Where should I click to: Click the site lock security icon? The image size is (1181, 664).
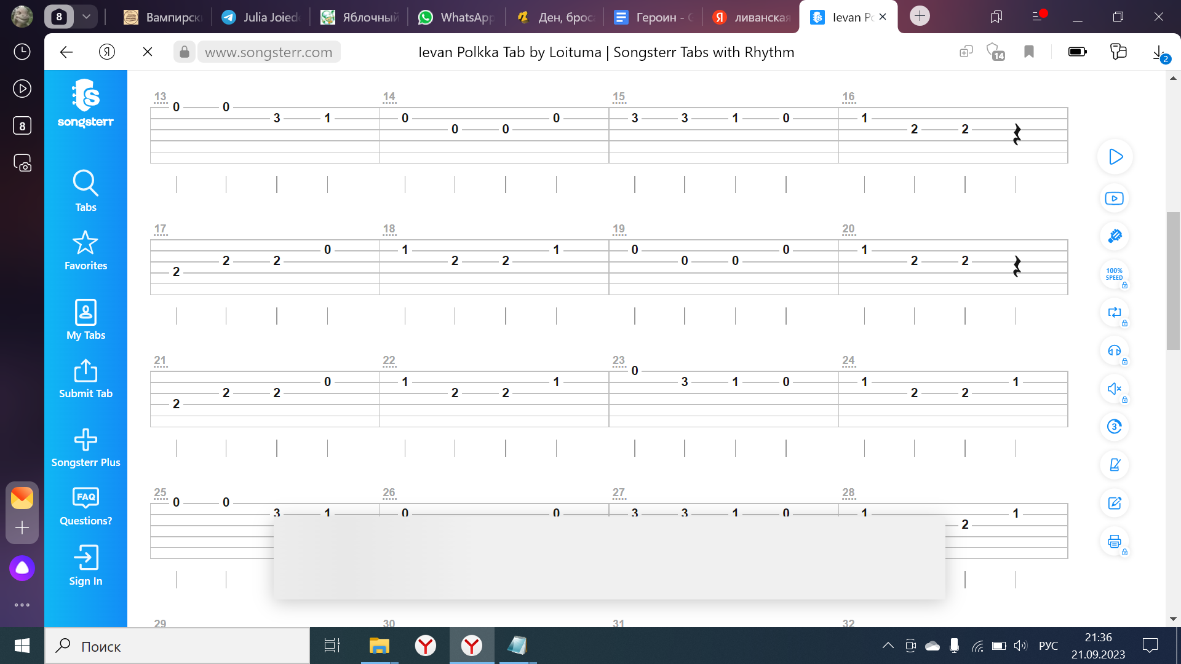pyautogui.click(x=184, y=52)
